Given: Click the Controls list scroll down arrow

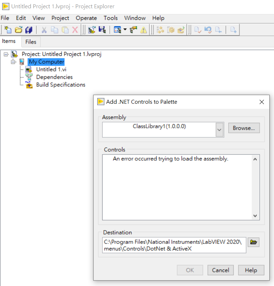Looking at the screenshot, I should point(255,216).
